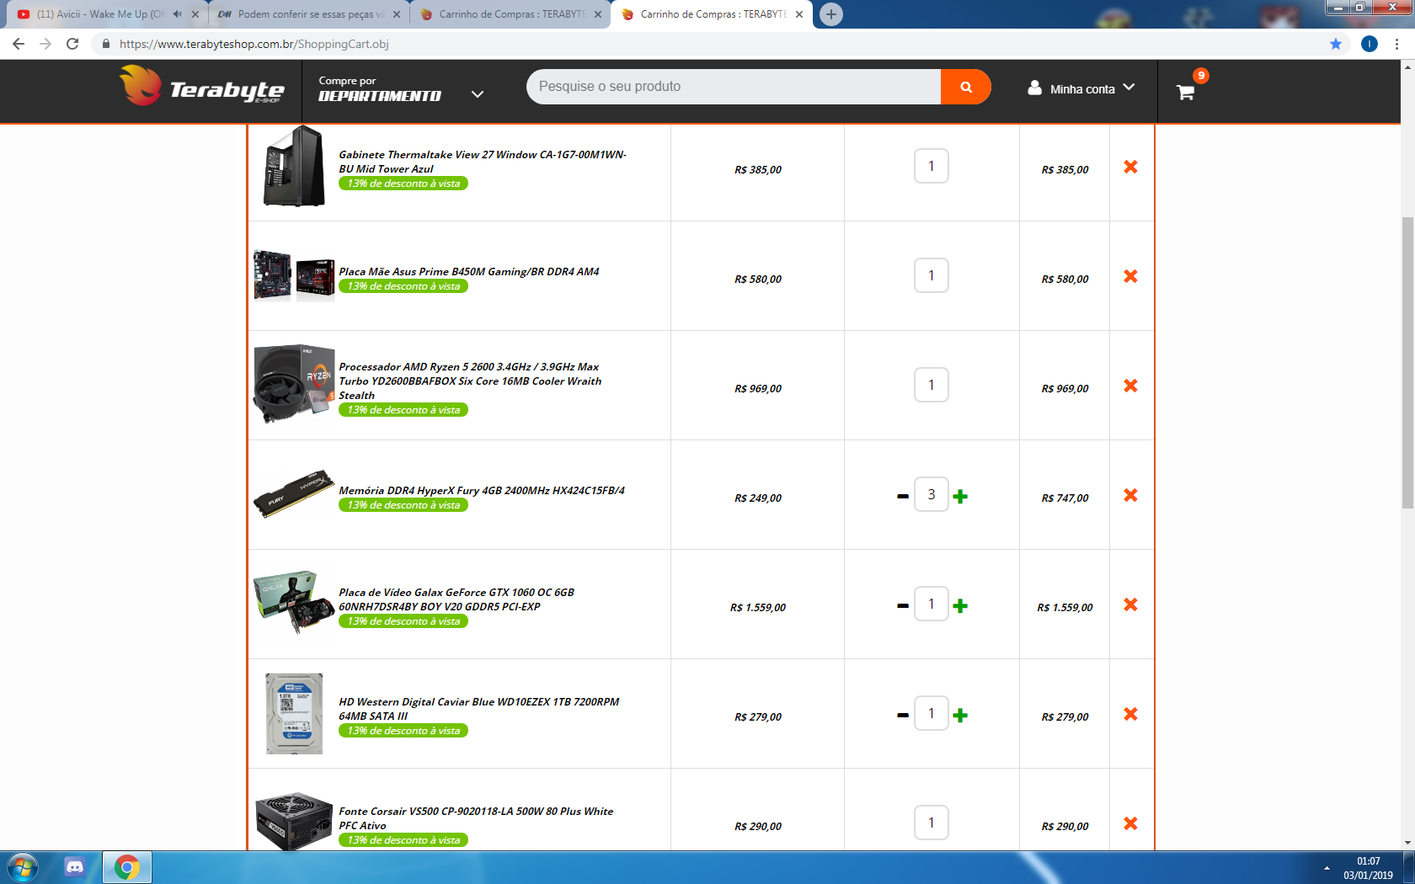Open Minha conta dropdown
This screenshot has height=884, width=1415.
click(x=1081, y=88)
